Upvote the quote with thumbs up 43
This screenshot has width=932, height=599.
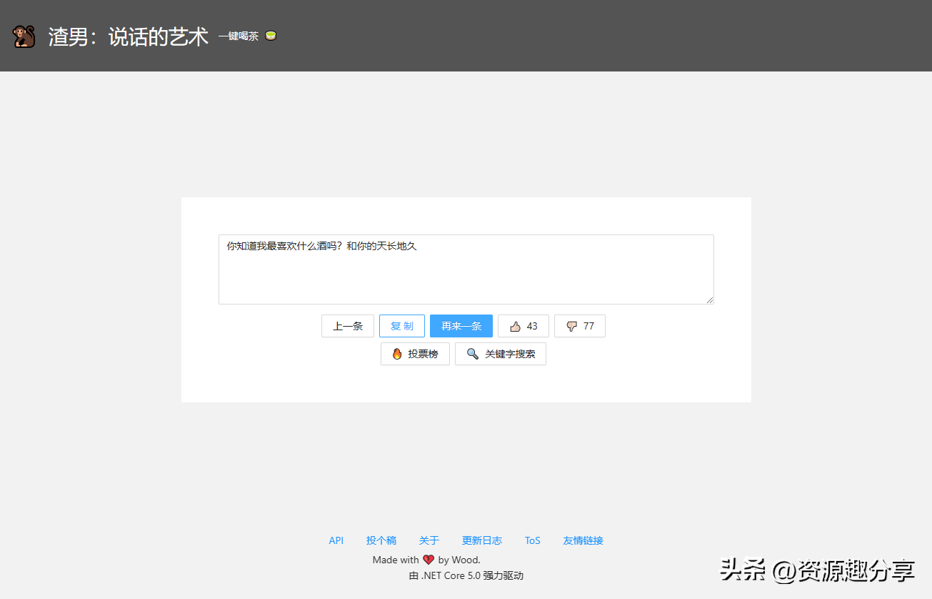pyautogui.click(x=523, y=326)
